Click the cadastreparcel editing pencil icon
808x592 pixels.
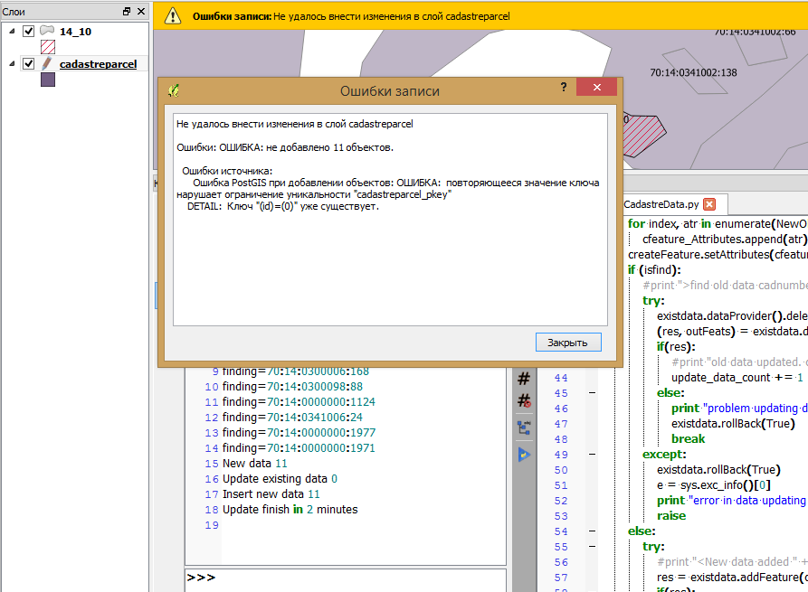[47, 64]
